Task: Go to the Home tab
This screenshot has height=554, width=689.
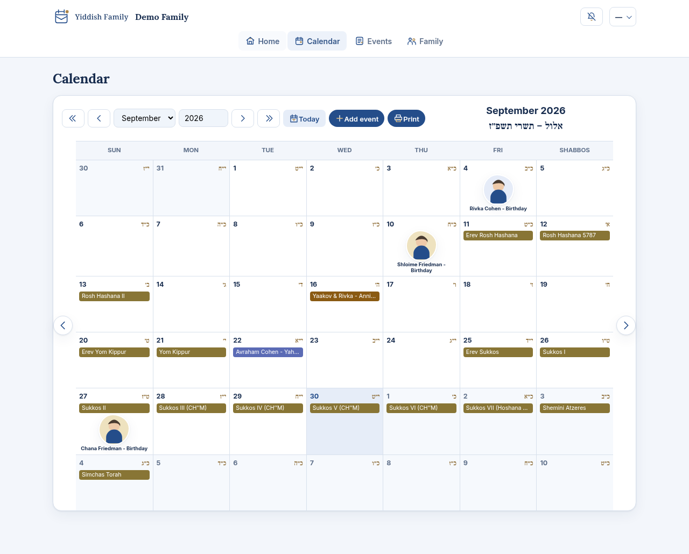Action: [263, 41]
